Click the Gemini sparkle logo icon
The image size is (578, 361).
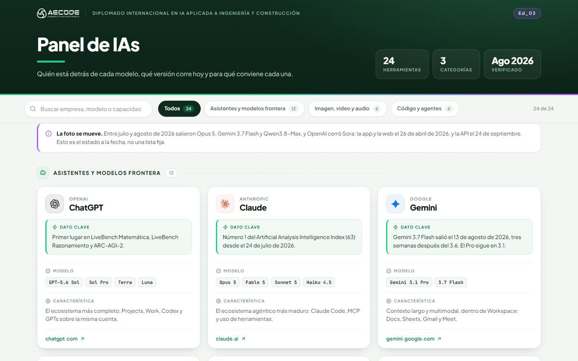pyautogui.click(x=395, y=204)
